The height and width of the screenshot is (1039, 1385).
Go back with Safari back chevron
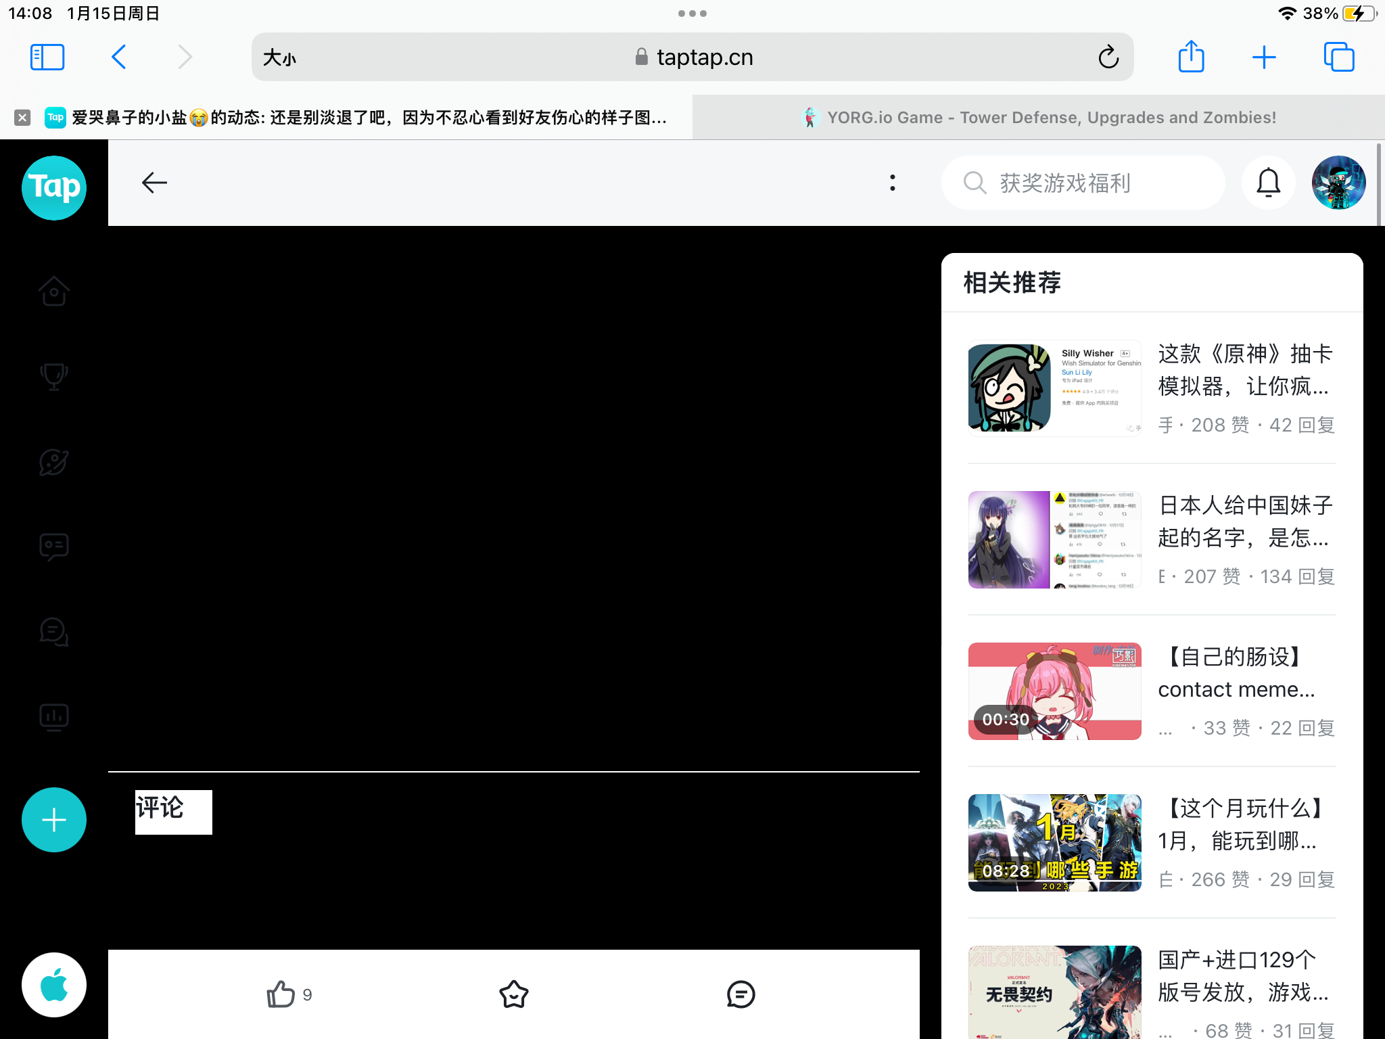[x=119, y=57]
